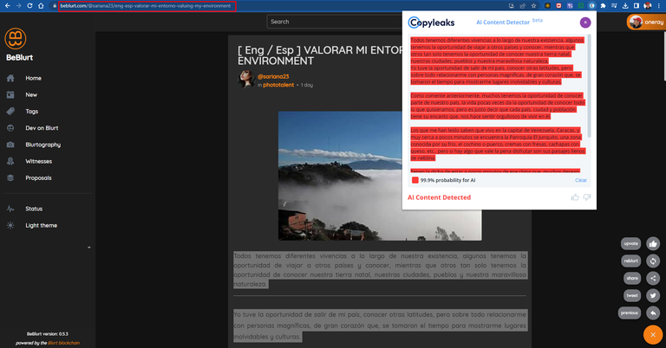Click the Chrome profile avatar
The height and width of the screenshot is (348, 666).
click(647, 5)
